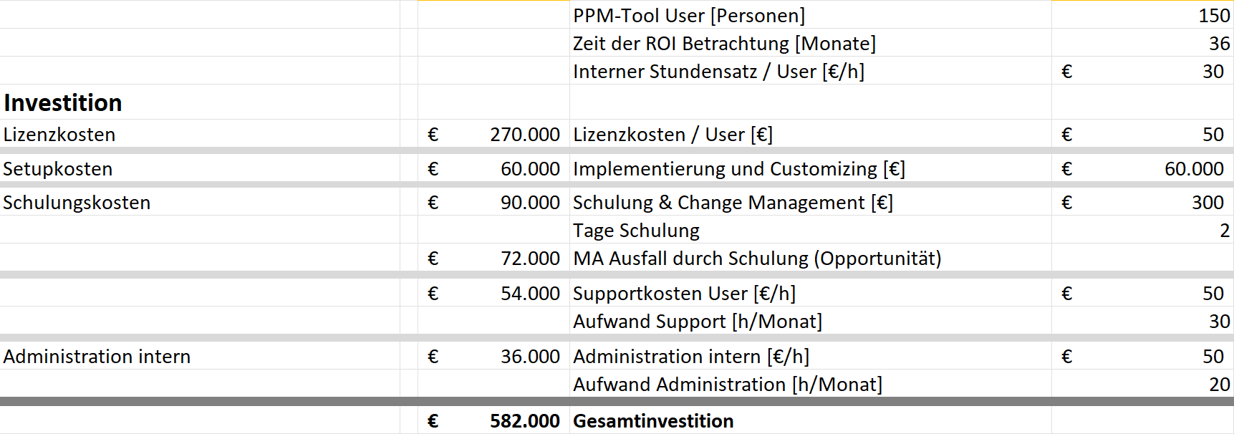Click the Aufwand Support [h/Monat] cell
The width and height of the screenshot is (1234, 434).
click(x=697, y=322)
